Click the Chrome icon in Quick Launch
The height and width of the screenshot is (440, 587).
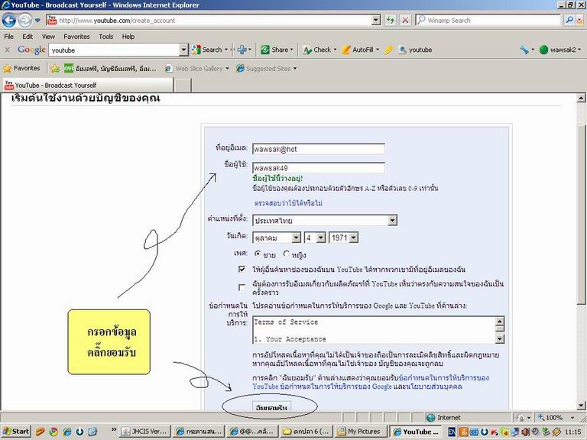point(54,432)
